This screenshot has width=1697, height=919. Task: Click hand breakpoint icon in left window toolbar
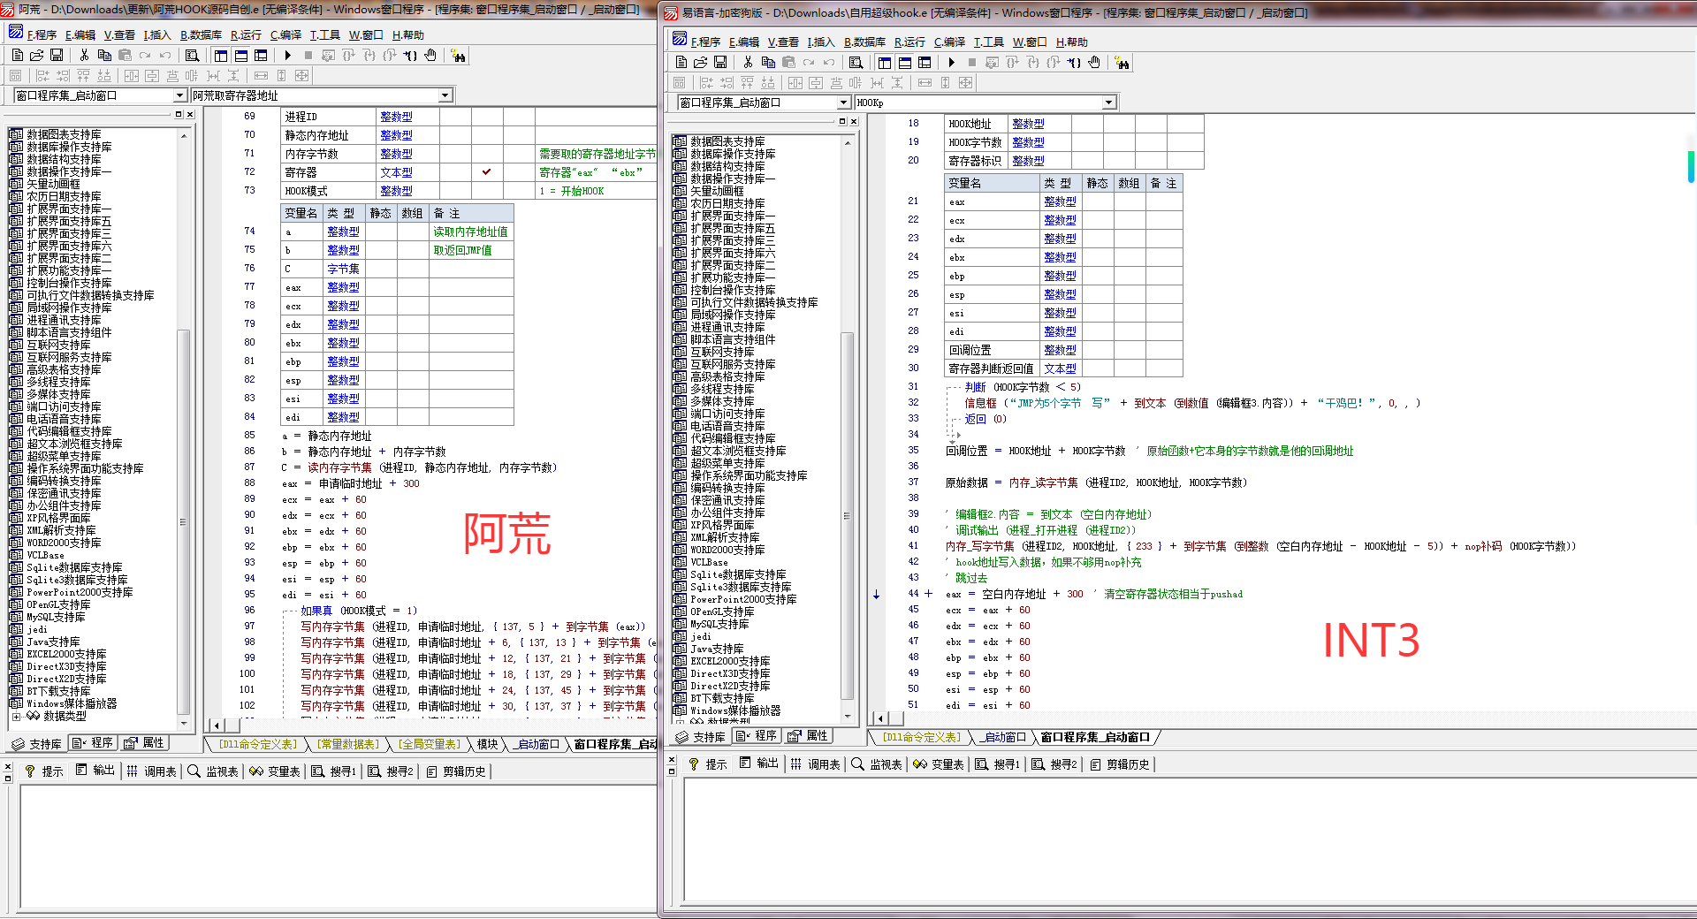(430, 56)
